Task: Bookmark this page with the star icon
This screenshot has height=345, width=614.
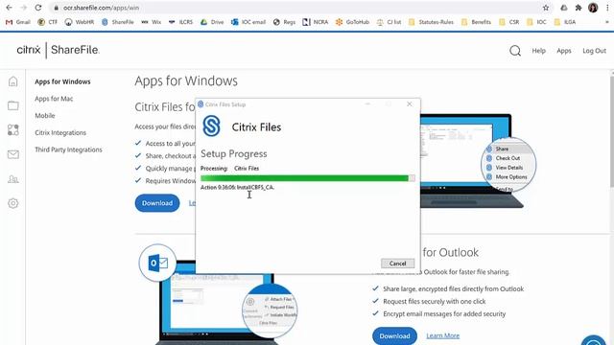Action: click(546, 8)
